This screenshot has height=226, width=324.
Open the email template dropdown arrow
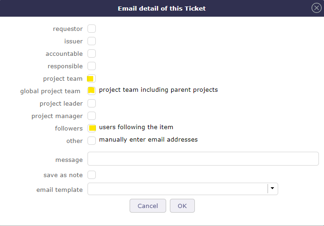(x=273, y=189)
